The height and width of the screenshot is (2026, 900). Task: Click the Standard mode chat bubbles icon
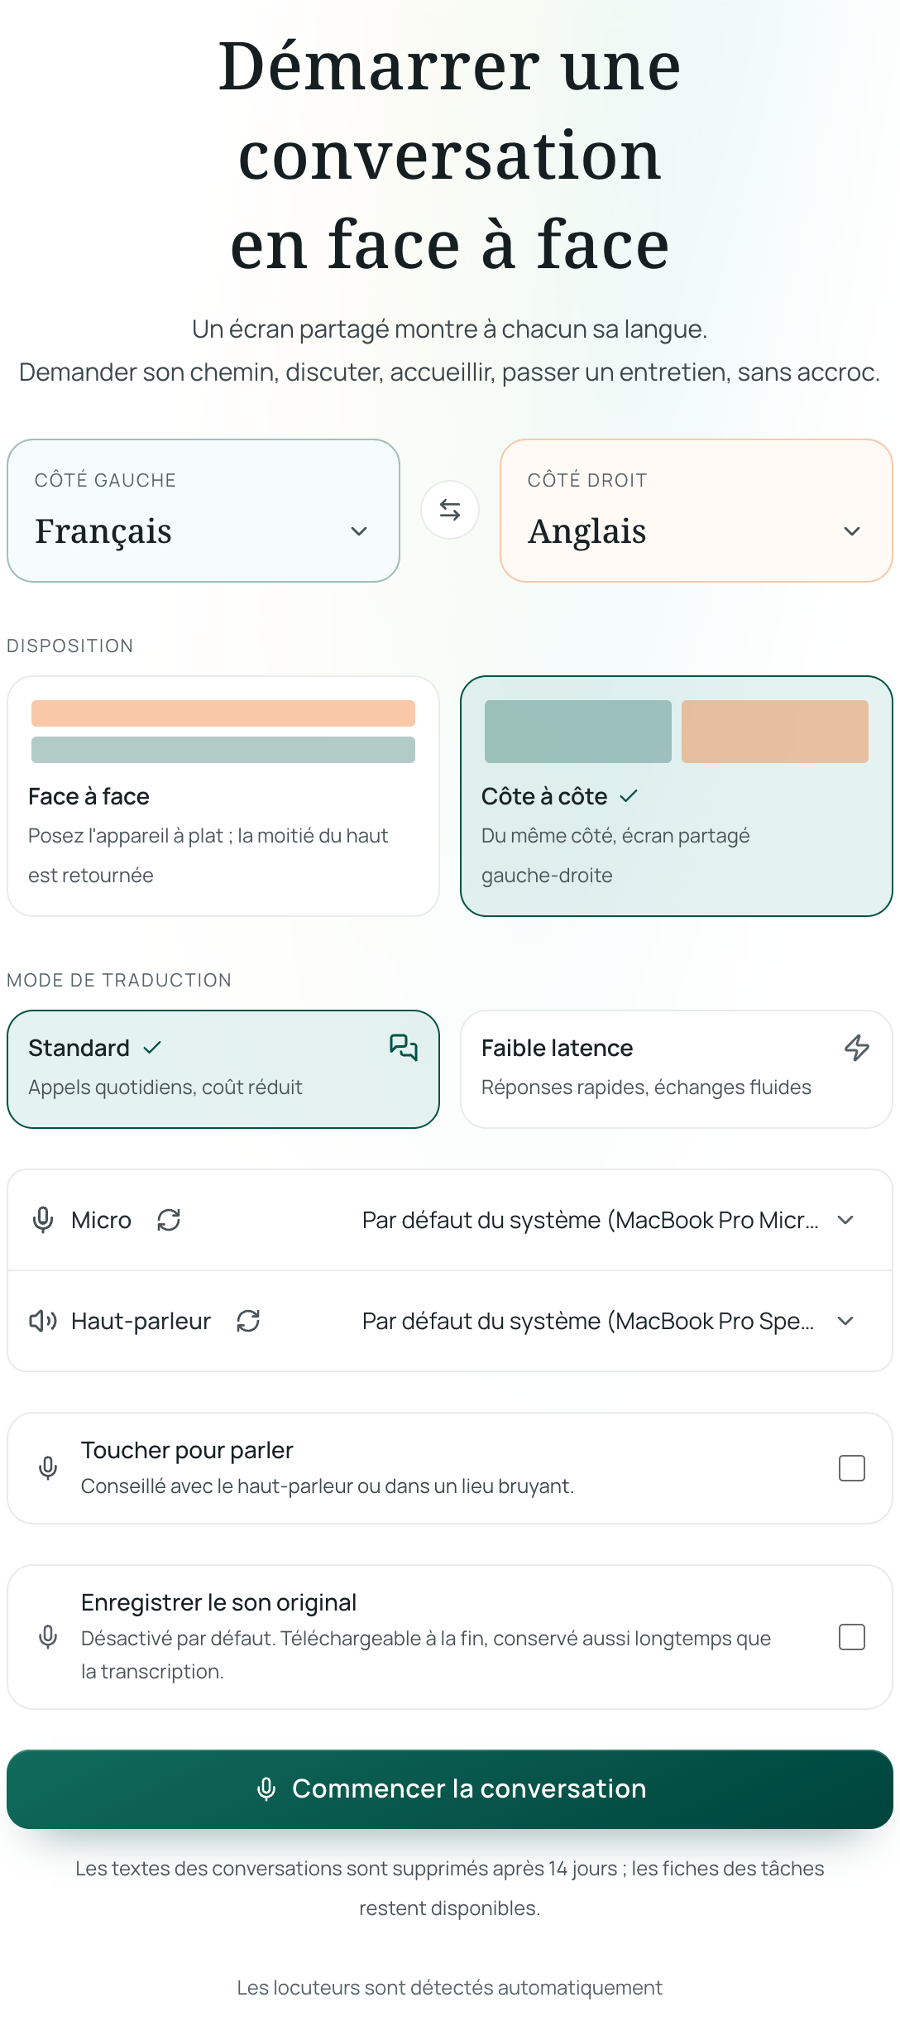coord(404,1048)
